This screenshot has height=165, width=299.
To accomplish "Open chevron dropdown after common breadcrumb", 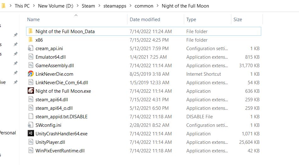I will [157, 6].
